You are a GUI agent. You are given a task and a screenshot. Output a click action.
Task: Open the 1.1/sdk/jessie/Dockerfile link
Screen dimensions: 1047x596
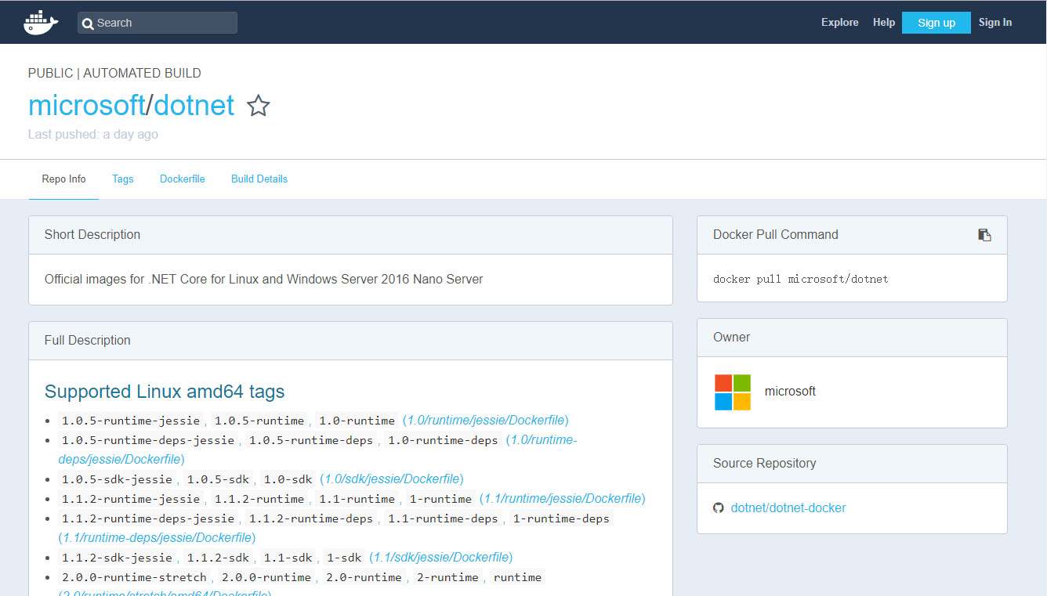tap(441, 558)
